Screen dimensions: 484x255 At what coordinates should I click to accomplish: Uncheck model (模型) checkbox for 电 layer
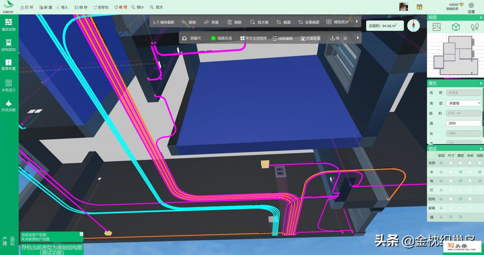tap(461, 181)
